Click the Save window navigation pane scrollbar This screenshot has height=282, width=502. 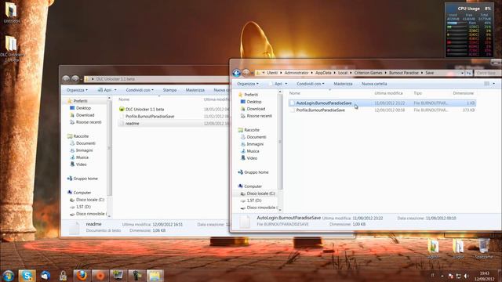click(280, 142)
